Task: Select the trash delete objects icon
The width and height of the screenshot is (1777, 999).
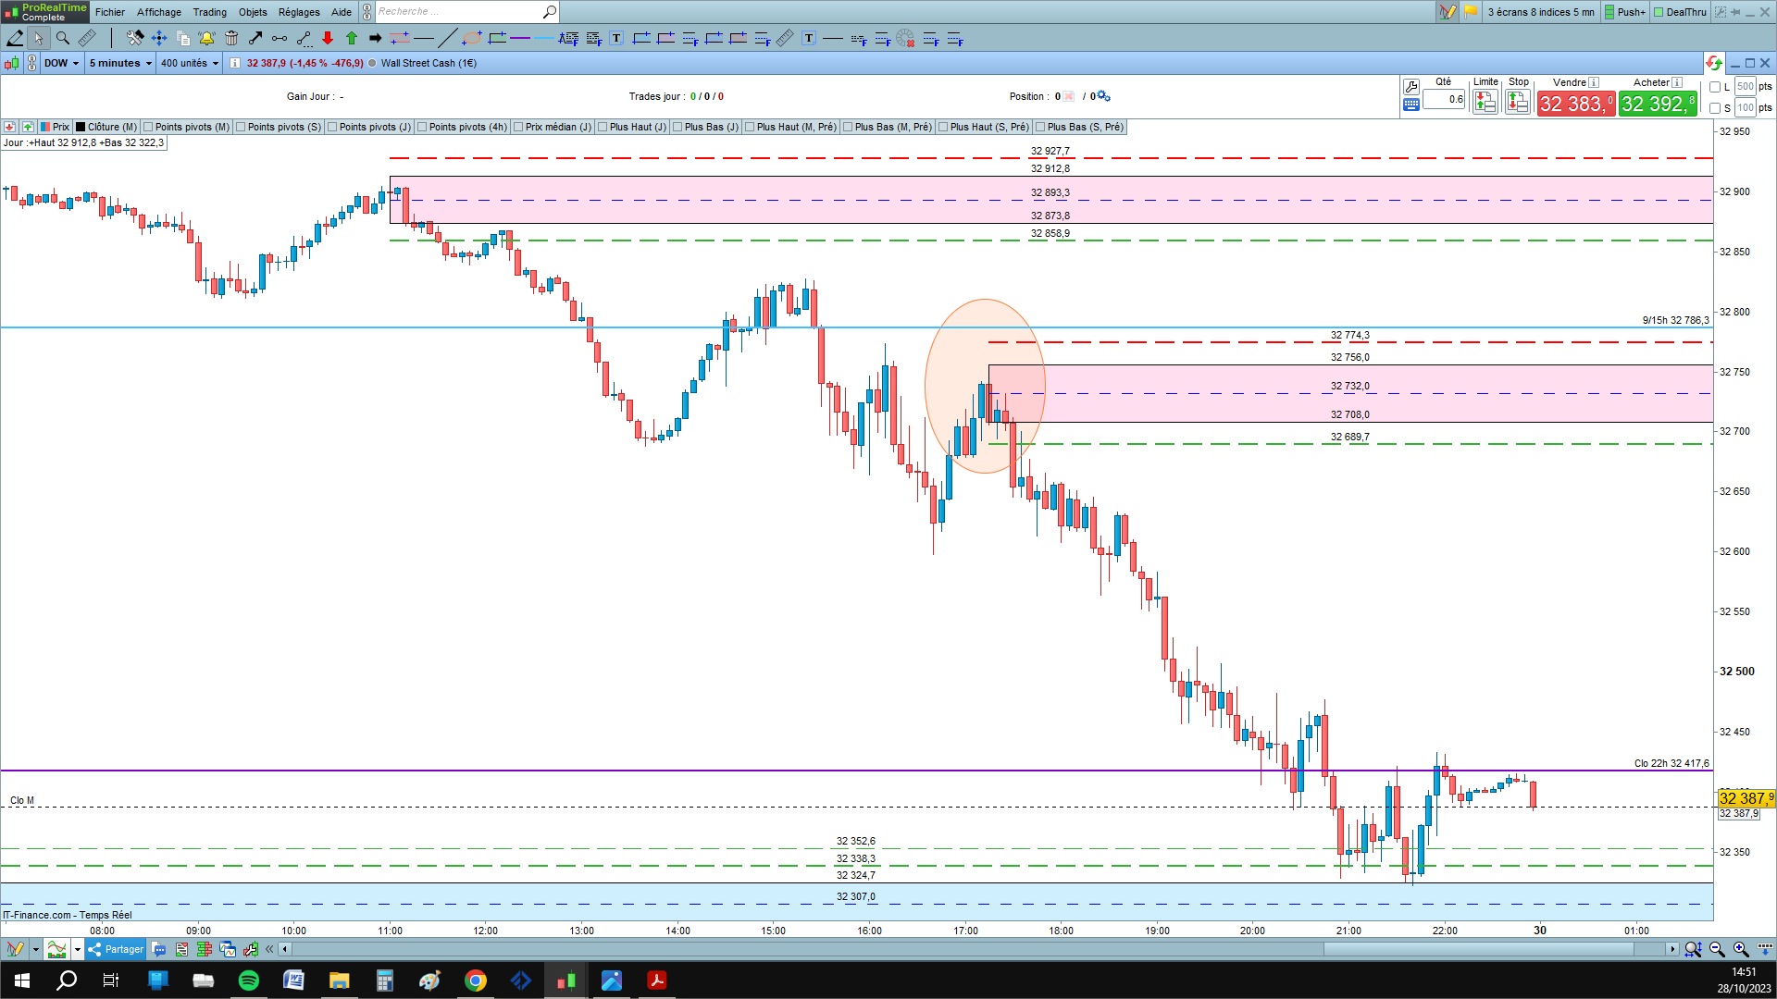Action: (x=231, y=38)
